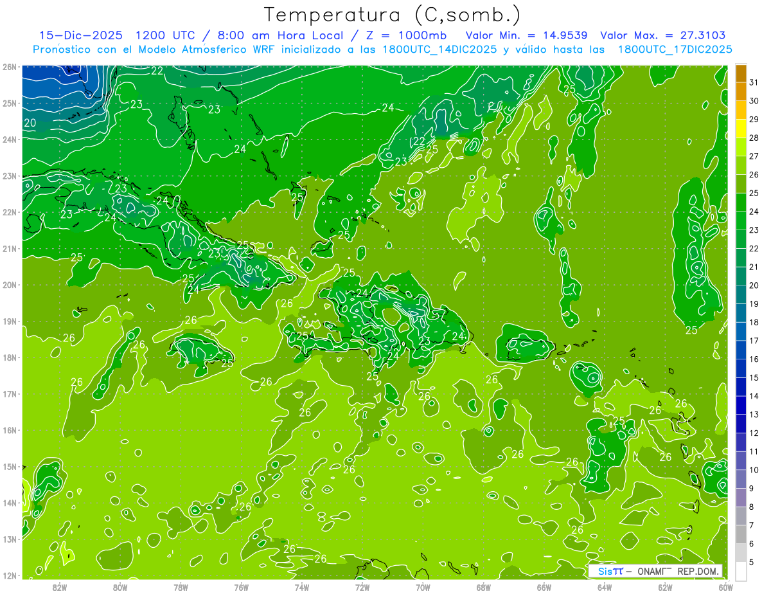This screenshot has width=771, height=596.
Task: Click the '25N' latitude axis label
Action: [10, 104]
